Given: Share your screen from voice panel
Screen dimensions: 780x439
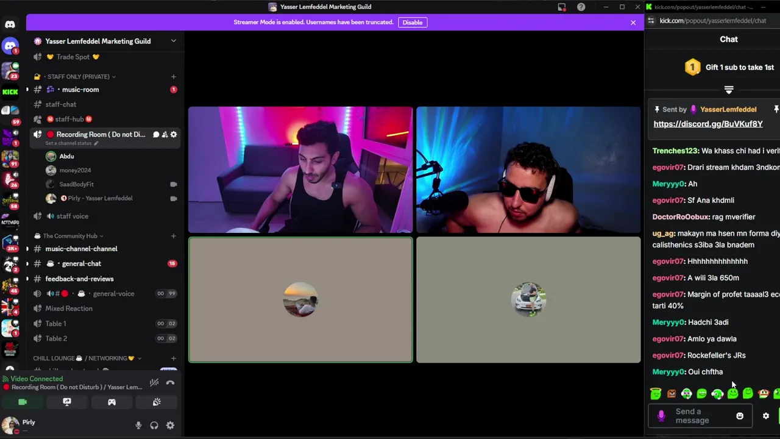Looking at the screenshot, I should tap(67, 402).
